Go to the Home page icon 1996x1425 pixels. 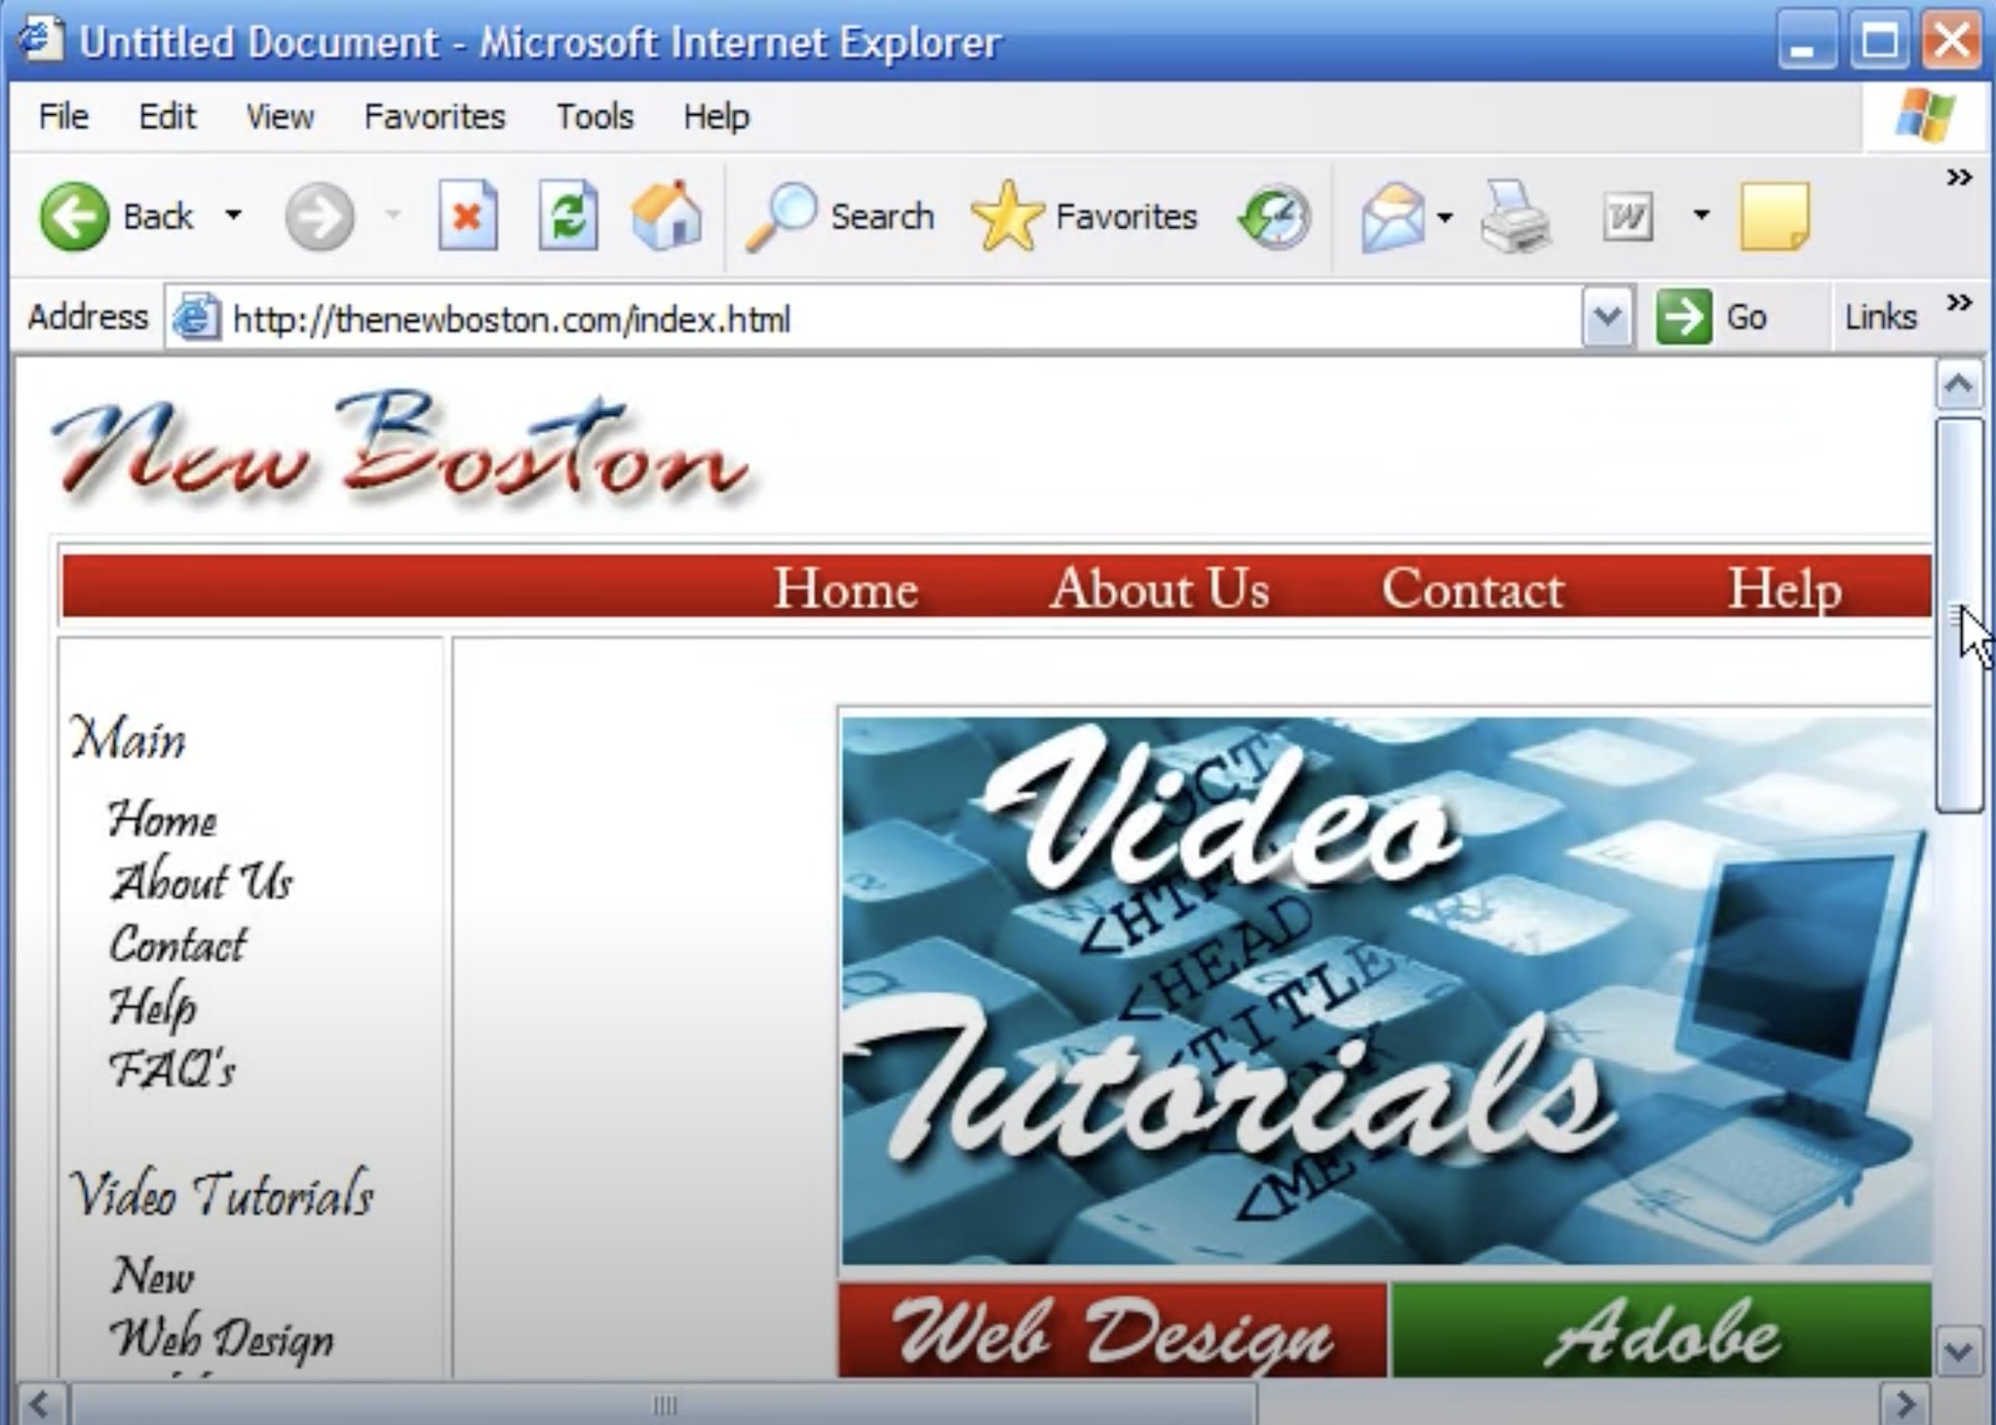pos(667,216)
